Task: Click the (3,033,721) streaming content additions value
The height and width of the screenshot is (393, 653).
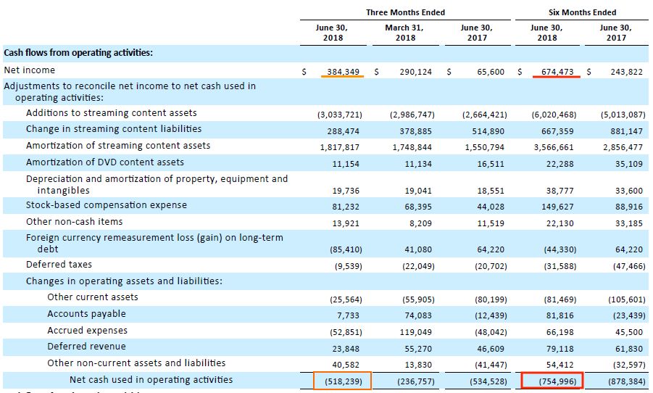Action: [339, 115]
